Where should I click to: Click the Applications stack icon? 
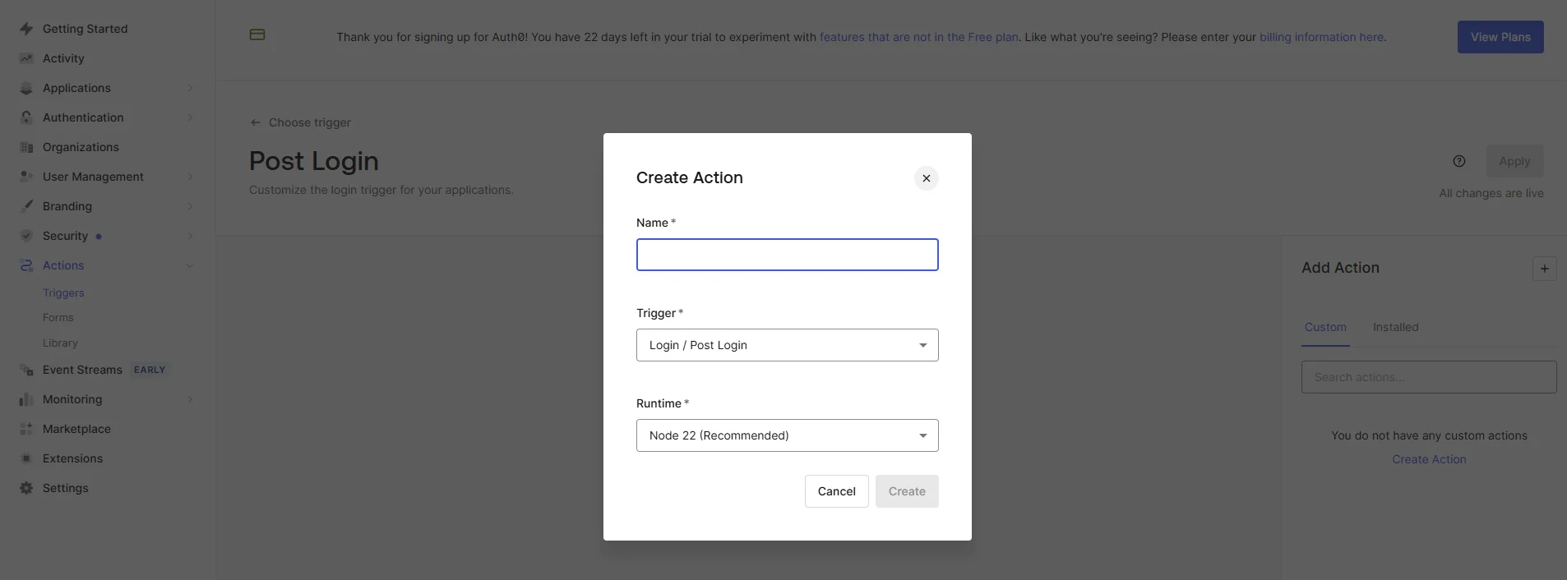26,88
